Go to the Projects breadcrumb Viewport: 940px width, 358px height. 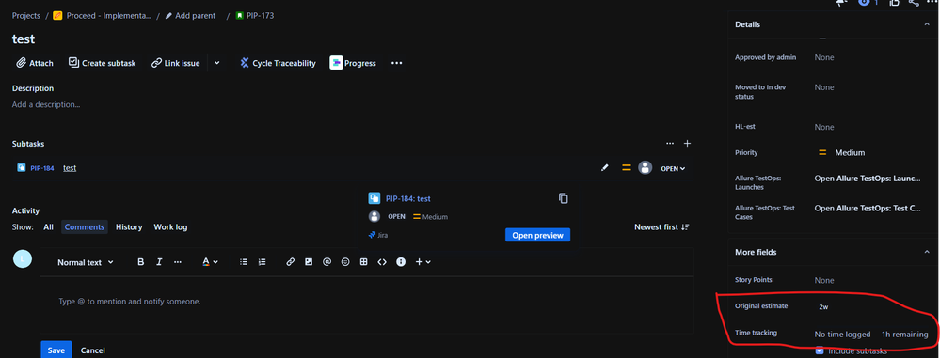(x=25, y=16)
